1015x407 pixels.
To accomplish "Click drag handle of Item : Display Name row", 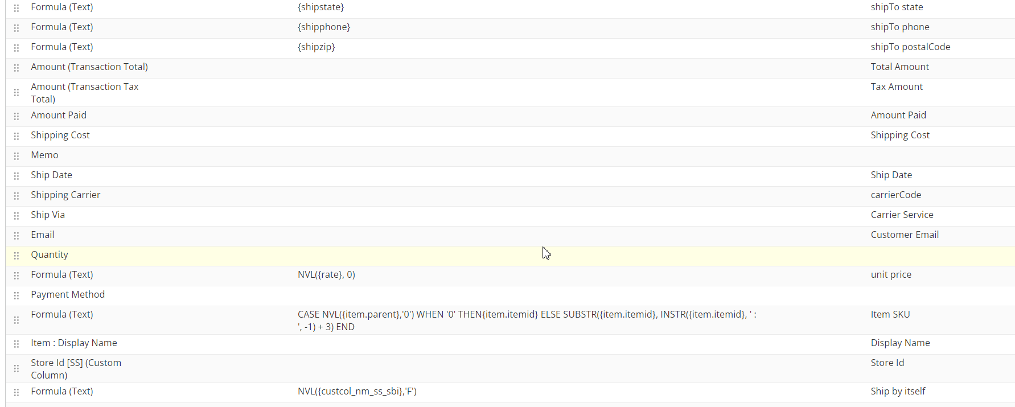I will [x=17, y=344].
